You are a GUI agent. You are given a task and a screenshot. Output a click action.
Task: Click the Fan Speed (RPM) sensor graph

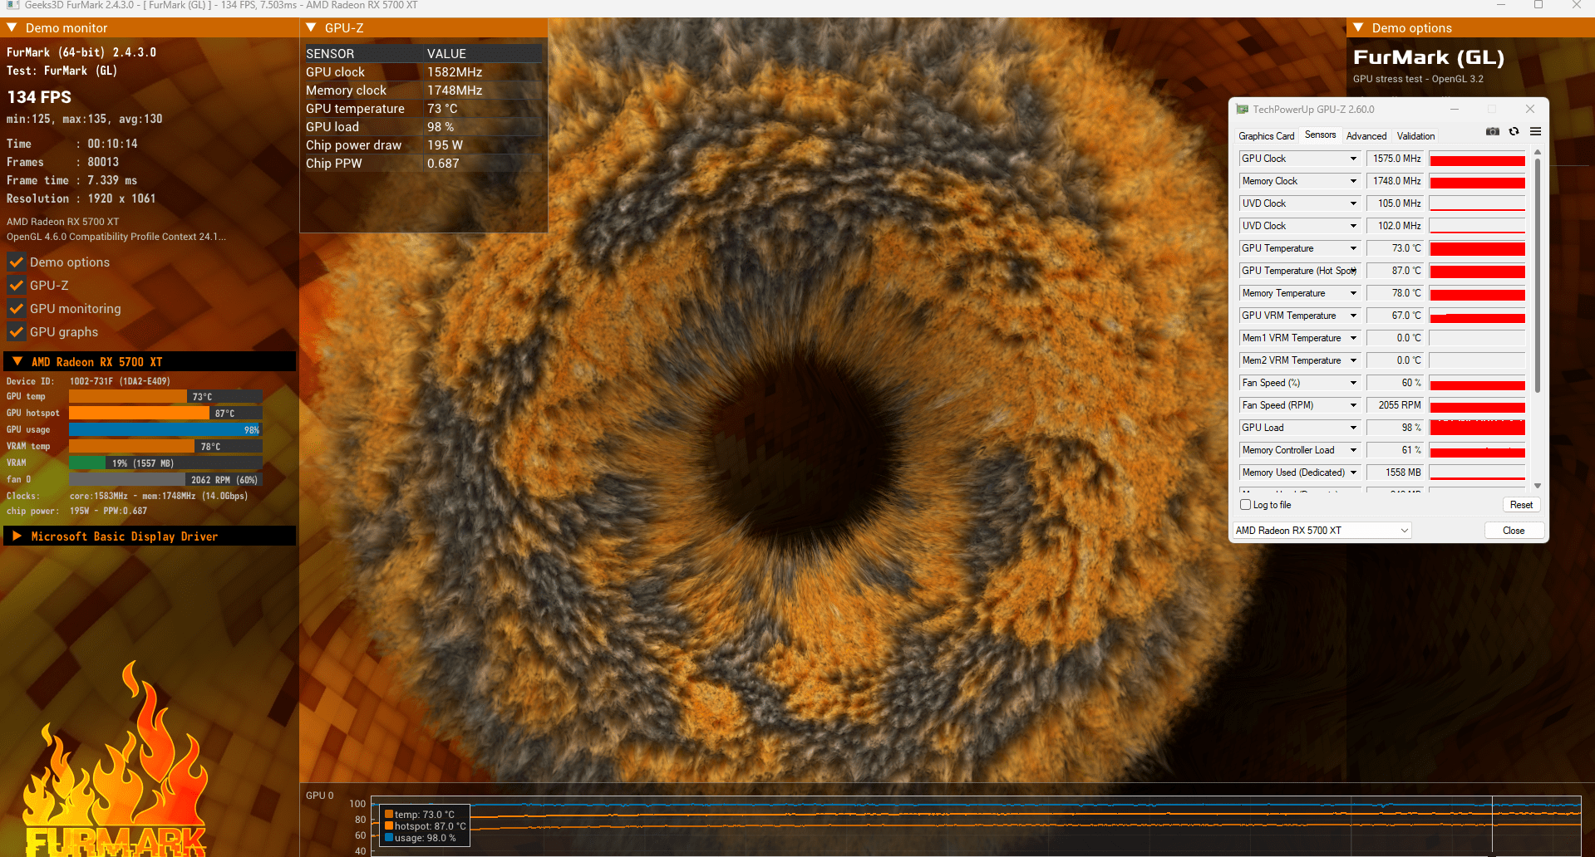point(1477,405)
